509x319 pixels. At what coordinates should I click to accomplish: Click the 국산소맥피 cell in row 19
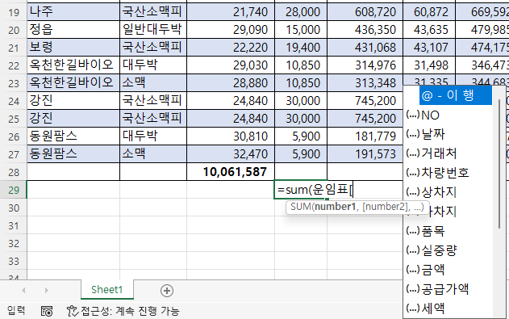(153, 12)
